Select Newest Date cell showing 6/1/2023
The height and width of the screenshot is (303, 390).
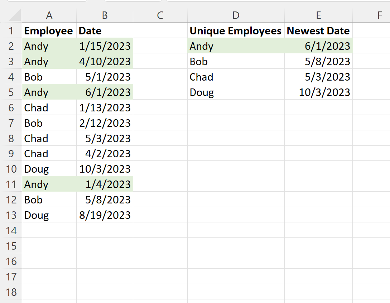[x=318, y=46]
